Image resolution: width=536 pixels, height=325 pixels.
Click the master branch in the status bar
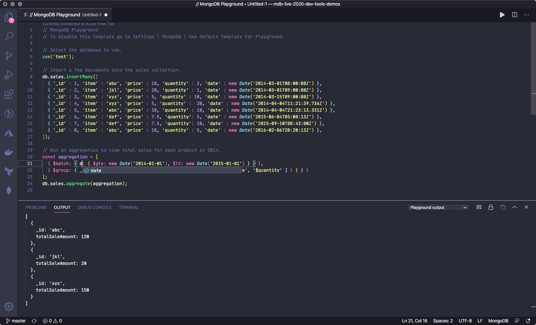coord(15,321)
